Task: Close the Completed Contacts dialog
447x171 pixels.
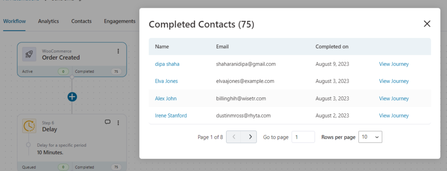Action: pyautogui.click(x=427, y=24)
